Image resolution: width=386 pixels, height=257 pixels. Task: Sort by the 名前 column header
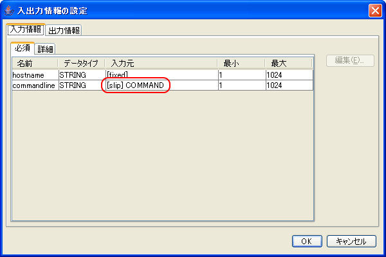35,64
